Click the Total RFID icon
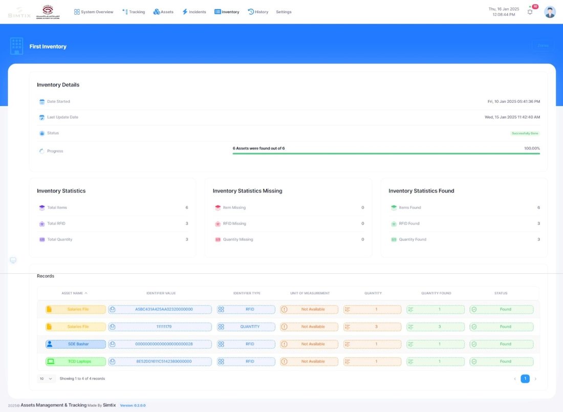This screenshot has width=563, height=412. click(x=42, y=224)
